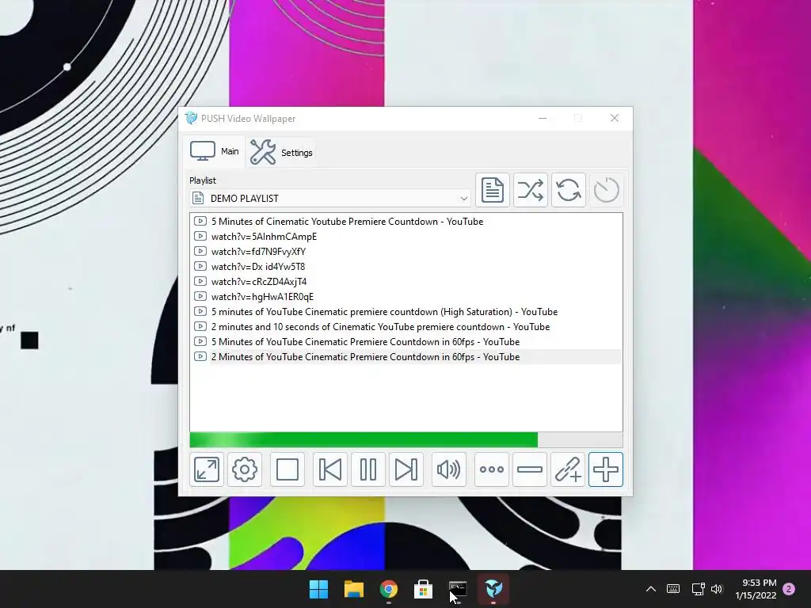Close the PUSH Video Wallpaper window
This screenshot has height=608, width=811.
pyautogui.click(x=615, y=118)
